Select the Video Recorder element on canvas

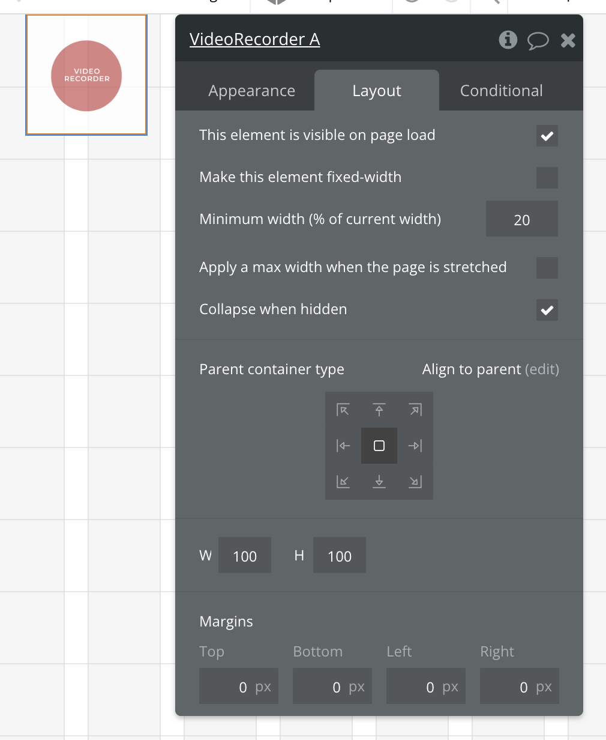[x=86, y=76]
